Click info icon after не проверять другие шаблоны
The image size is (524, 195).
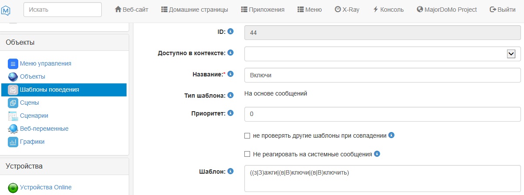[391, 135]
